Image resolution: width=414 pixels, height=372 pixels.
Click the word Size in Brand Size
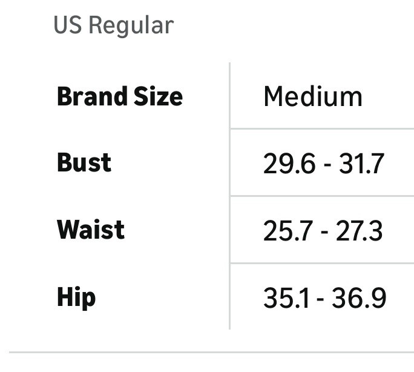(x=158, y=97)
